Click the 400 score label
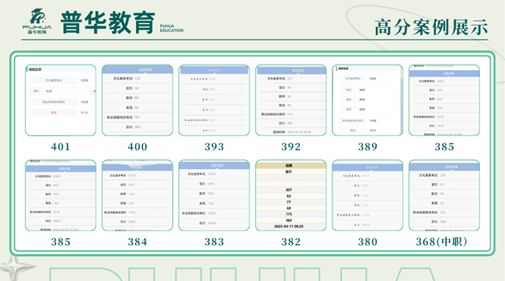505x281 pixels. click(138, 147)
